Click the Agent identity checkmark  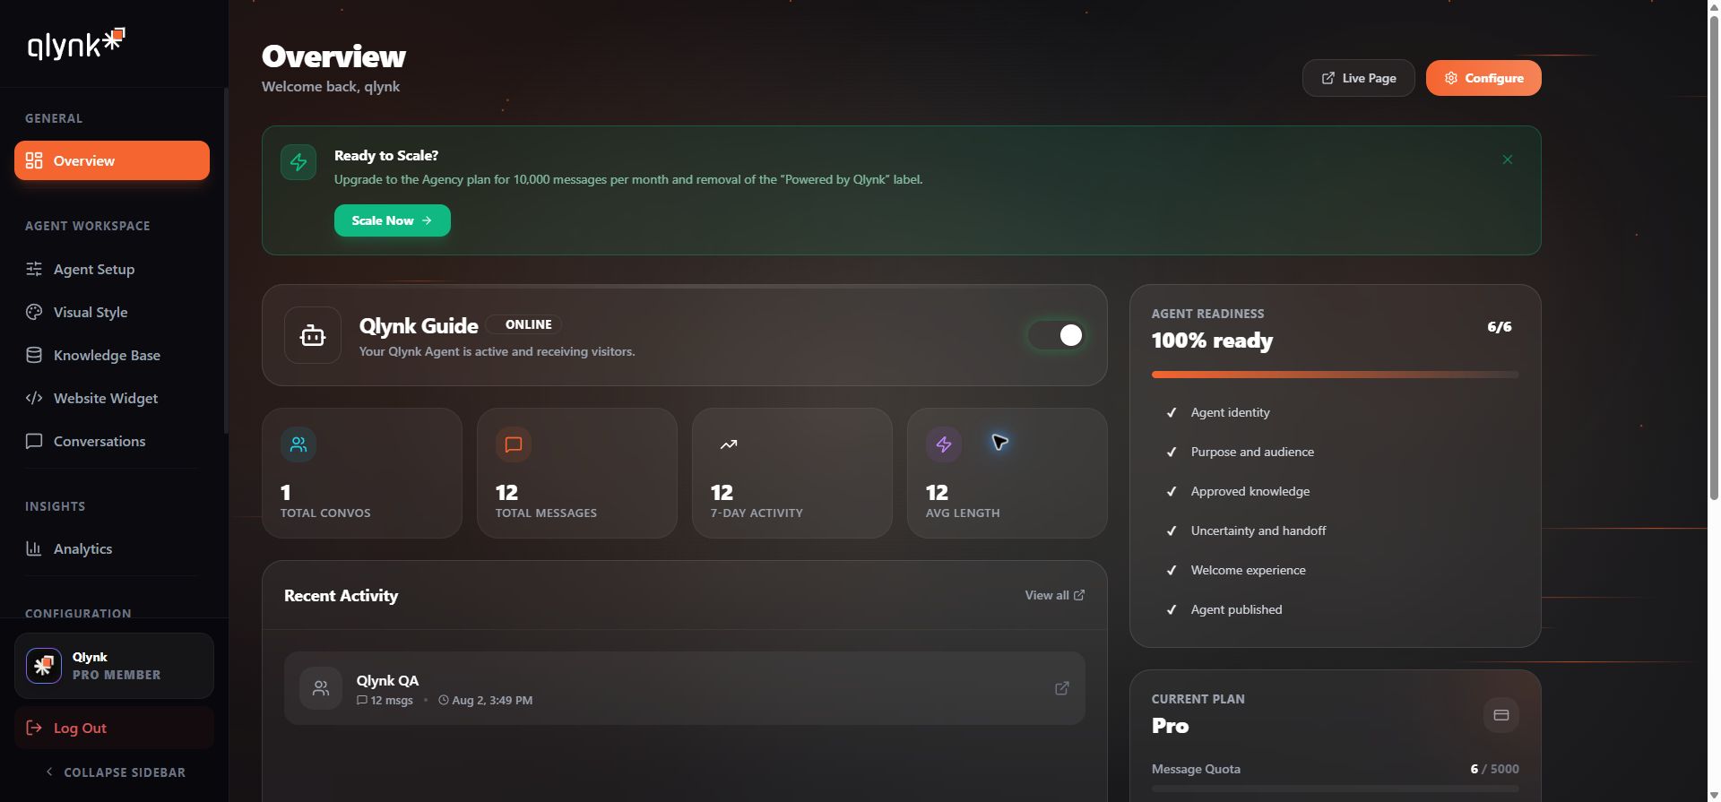[1172, 412]
